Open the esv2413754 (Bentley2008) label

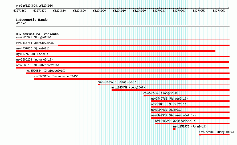pos(35,43)
